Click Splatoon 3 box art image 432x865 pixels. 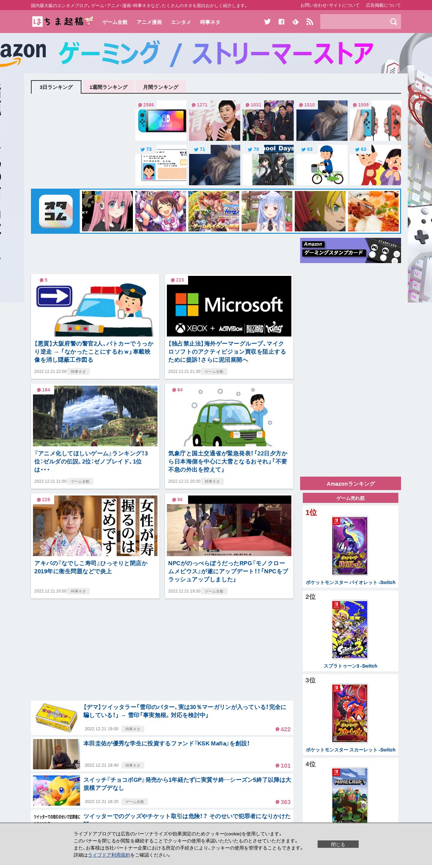coord(350,629)
